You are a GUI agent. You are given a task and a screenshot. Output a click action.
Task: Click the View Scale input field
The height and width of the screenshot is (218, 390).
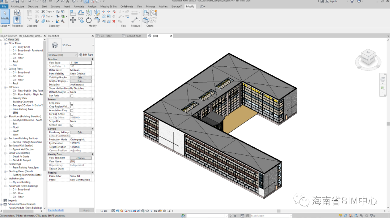(x=81, y=63)
